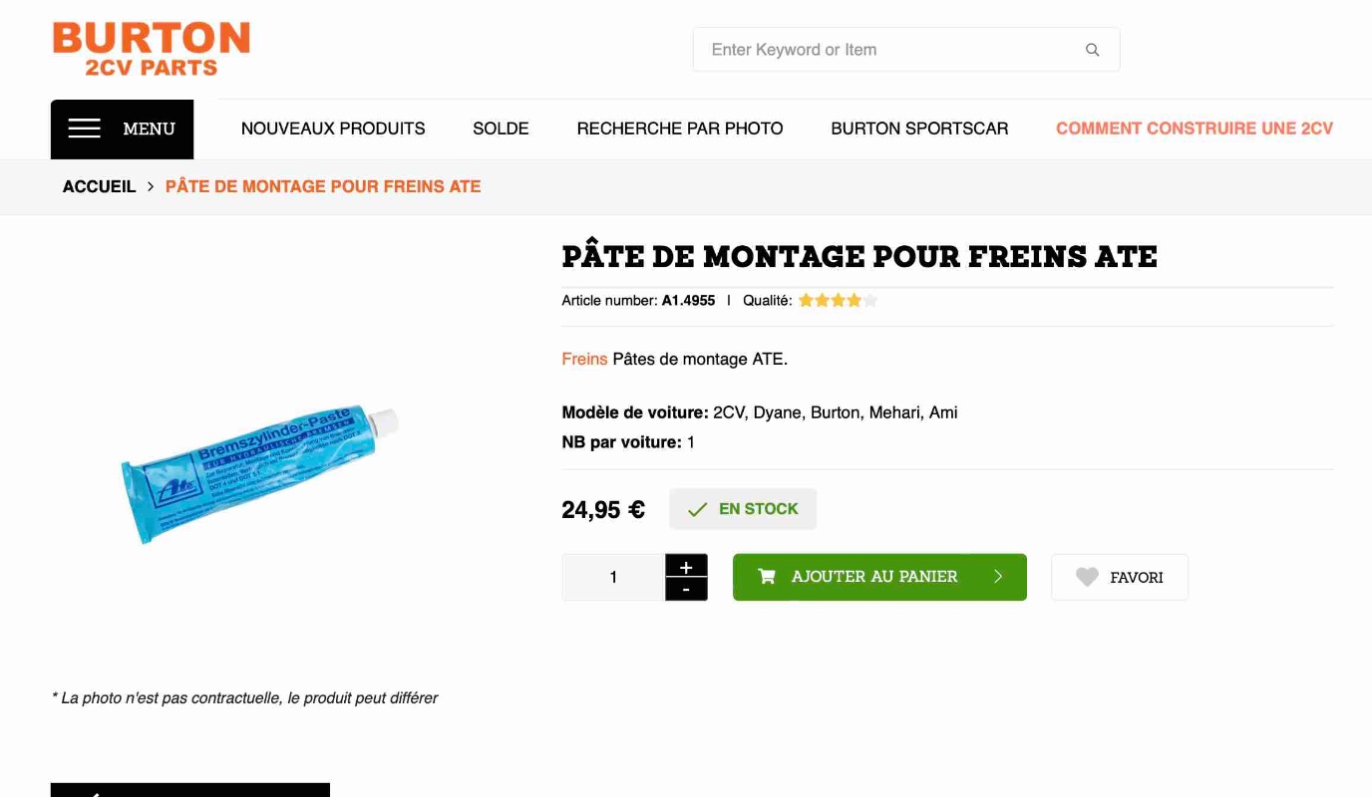The height and width of the screenshot is (797, 1372).
Task: Click the shopping cart icon
Action: tap(767, 577)
